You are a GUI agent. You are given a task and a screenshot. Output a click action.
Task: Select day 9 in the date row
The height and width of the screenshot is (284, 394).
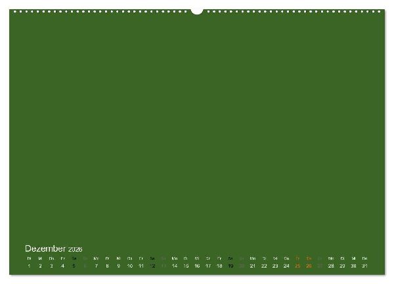pos(119,266)
